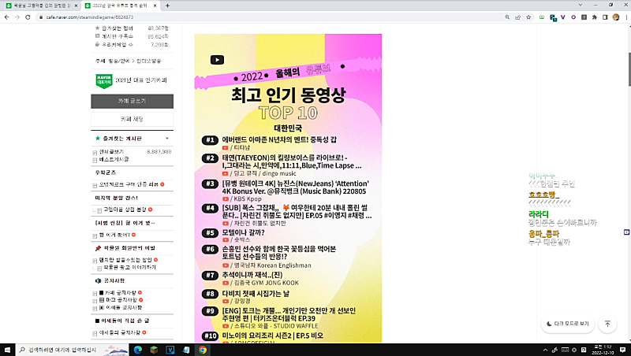Viewport: 631px width, 356px height.
Task: Click the 우왁굳즈 section heading
Action: click(106, 172)
